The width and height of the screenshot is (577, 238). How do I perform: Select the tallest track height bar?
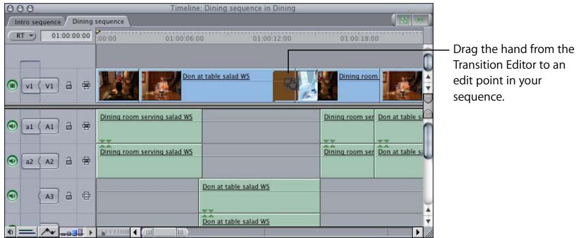coord(81,233)
